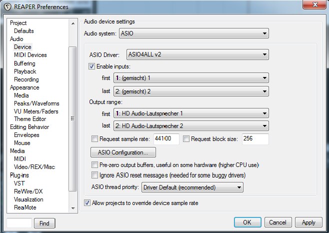The image size is (329, 233).
Task: Open the VU Meters/Faders page
Action: click(36, 111)
